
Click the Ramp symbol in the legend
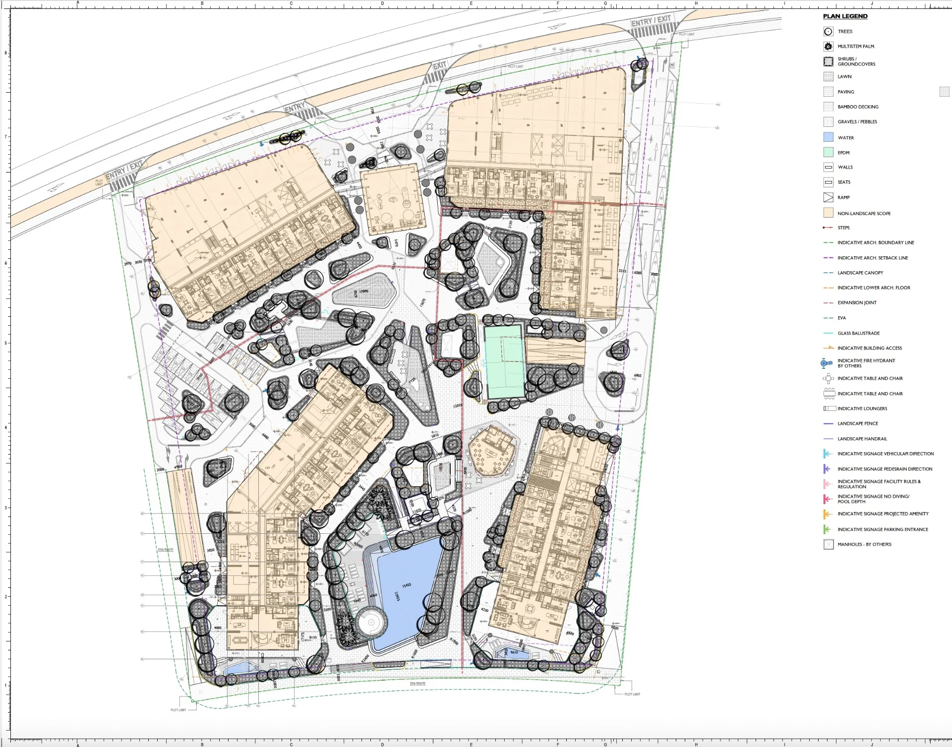coord(828,197)
